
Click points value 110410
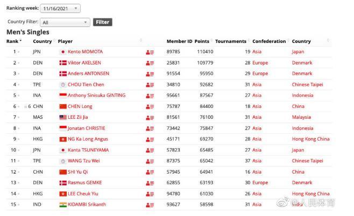[x=205, y=52]
